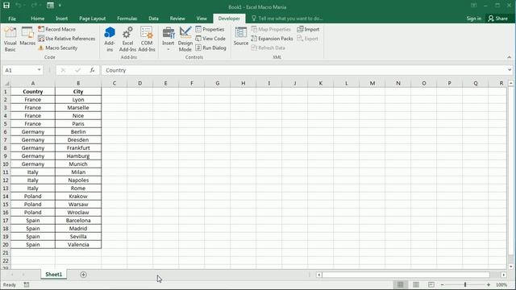Screen dimensions: 516x290
Task: Switch to Page Break Preview
Action: click(431, 284)
